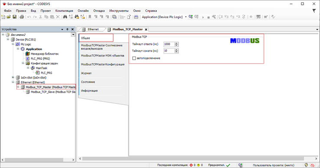Image resolution: width=320 pixels, height=168 pixels.
Task: Decrease Таймаут сокета with down stepper arrow
Action: click(176, 52)
